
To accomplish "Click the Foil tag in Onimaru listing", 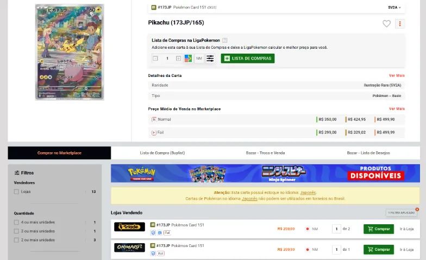I will (x=161, y=253).
